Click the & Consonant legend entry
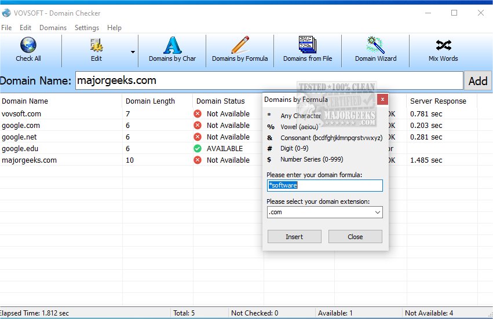The image size is (493, 319). pos(325,138)
